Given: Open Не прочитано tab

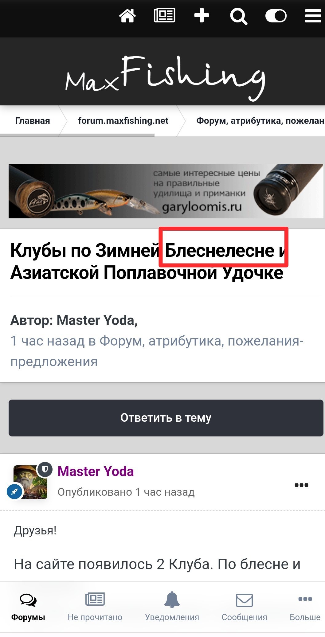Looking at the screenshot, I should click(x=95, y=607).
